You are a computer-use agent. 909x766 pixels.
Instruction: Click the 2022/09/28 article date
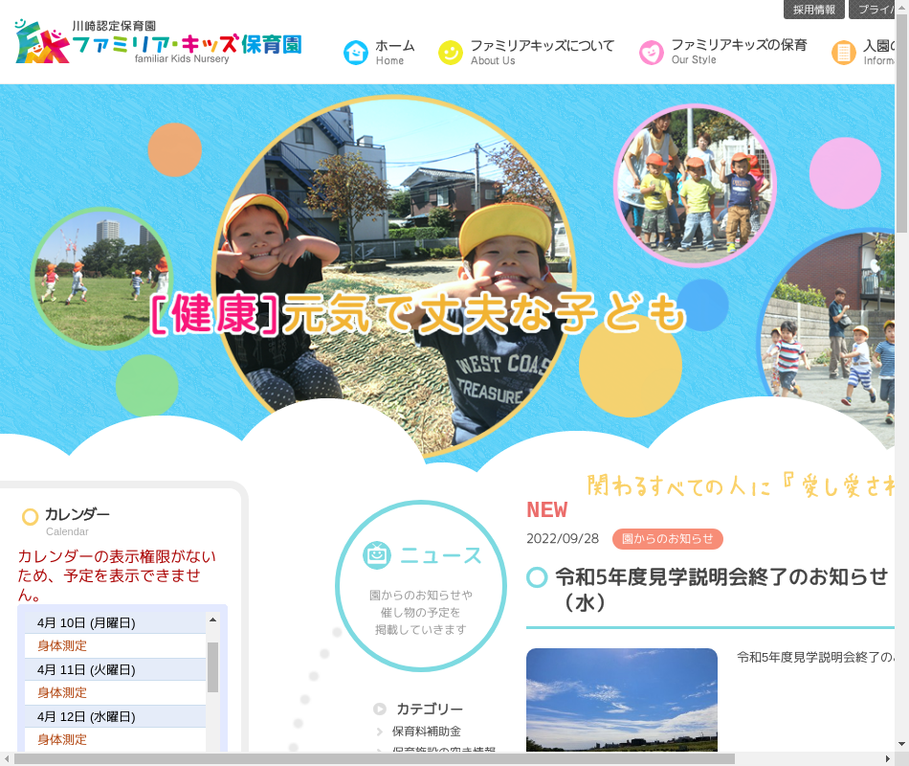[563, 538]
